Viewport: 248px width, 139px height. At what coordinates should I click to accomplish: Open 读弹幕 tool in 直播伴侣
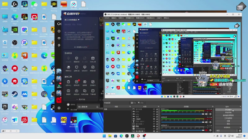click(85, 83)
